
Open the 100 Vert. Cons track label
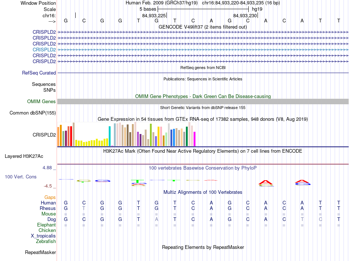21,177
